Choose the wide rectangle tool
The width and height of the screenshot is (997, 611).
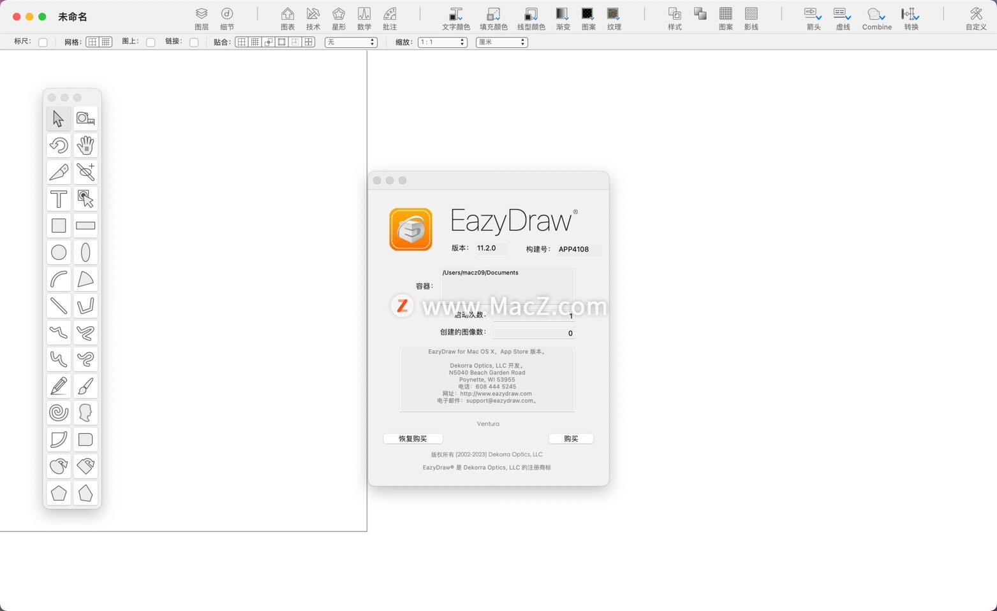85,226
